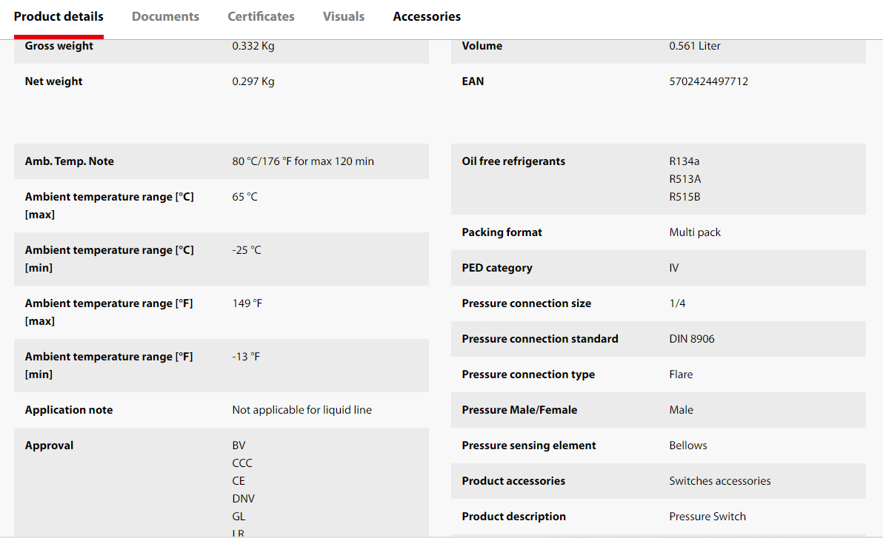
Task: Click the Oil free refrigerants label
Action: (513, 161)
